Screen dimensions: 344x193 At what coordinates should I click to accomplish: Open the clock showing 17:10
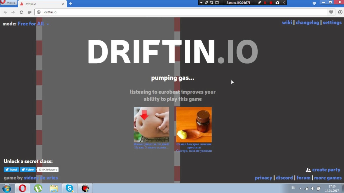[x=332, y=188]
